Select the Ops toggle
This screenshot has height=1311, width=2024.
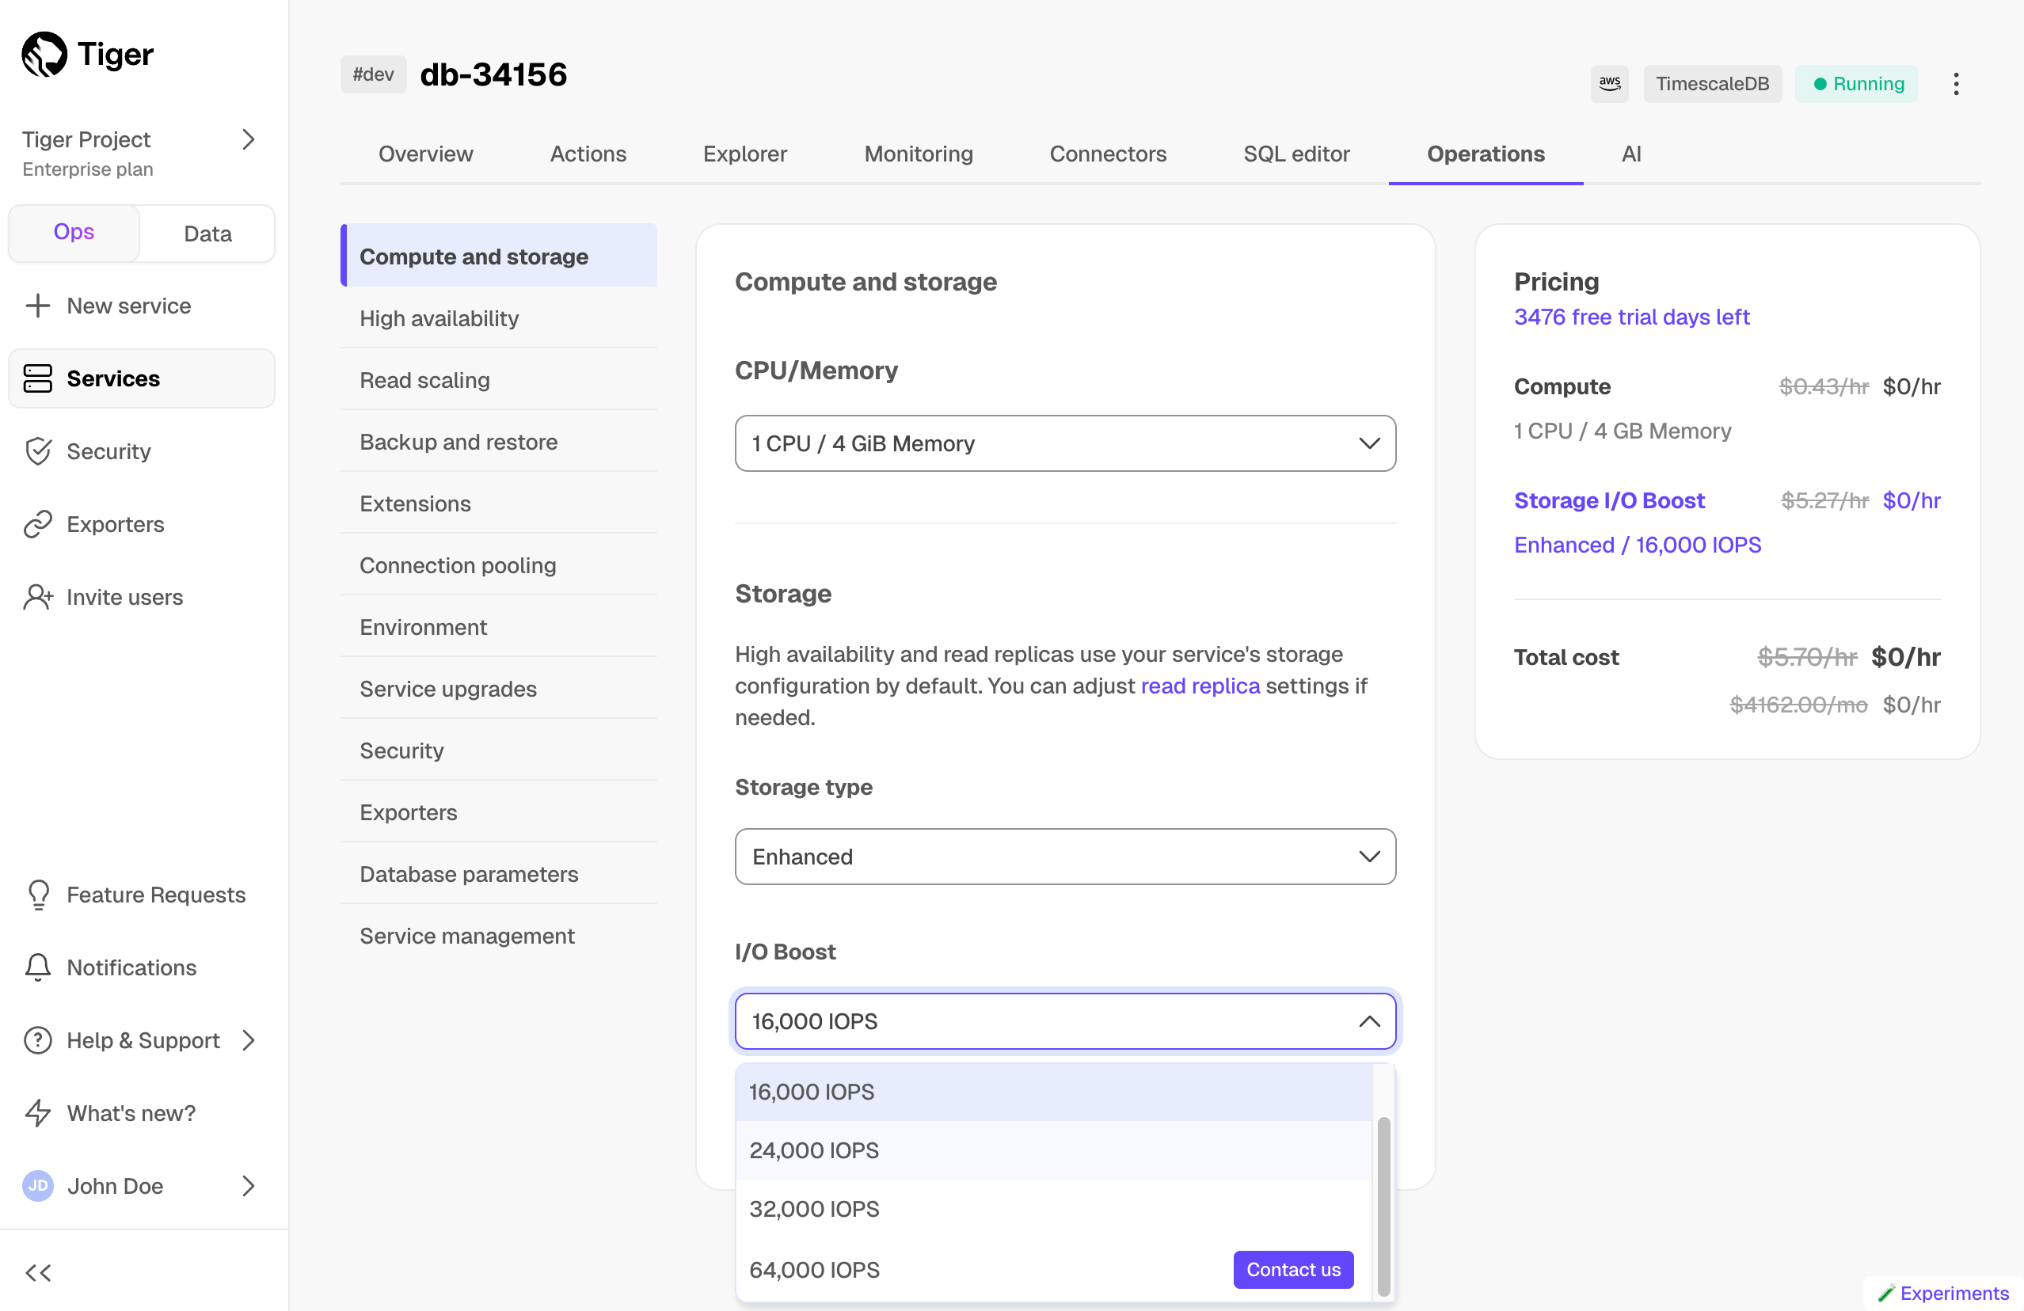point(74,232)
